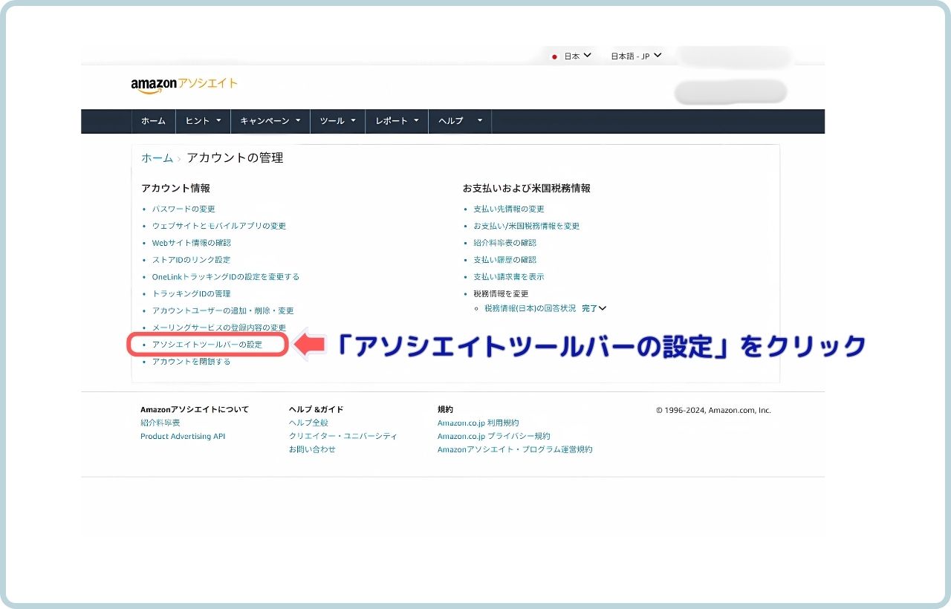Open 支払い請求書を表示 link
The width and height of the screenshot is (951, 609).
coord(509,277)
